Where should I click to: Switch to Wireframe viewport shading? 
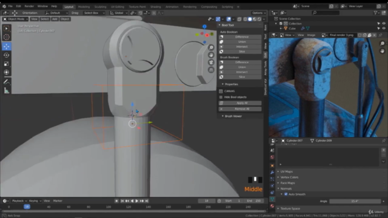click(x=245, y=19)
